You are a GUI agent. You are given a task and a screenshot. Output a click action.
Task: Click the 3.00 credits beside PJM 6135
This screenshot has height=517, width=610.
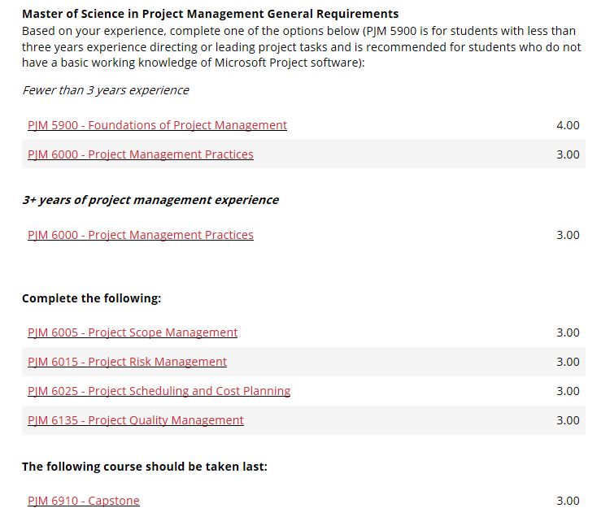568,420
